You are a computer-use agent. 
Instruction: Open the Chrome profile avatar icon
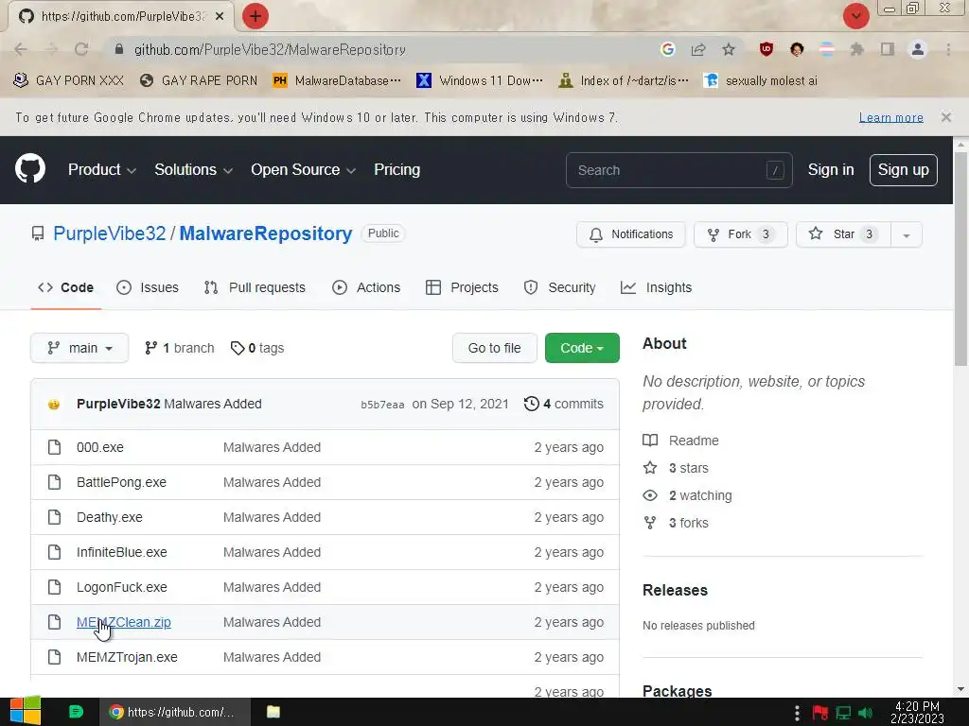(x=918, y=49)
